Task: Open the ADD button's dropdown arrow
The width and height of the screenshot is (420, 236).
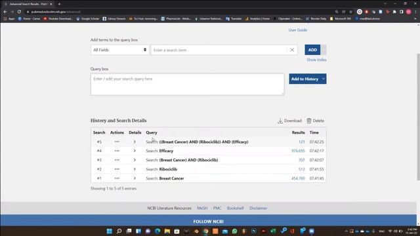Action: pos(324,50)
